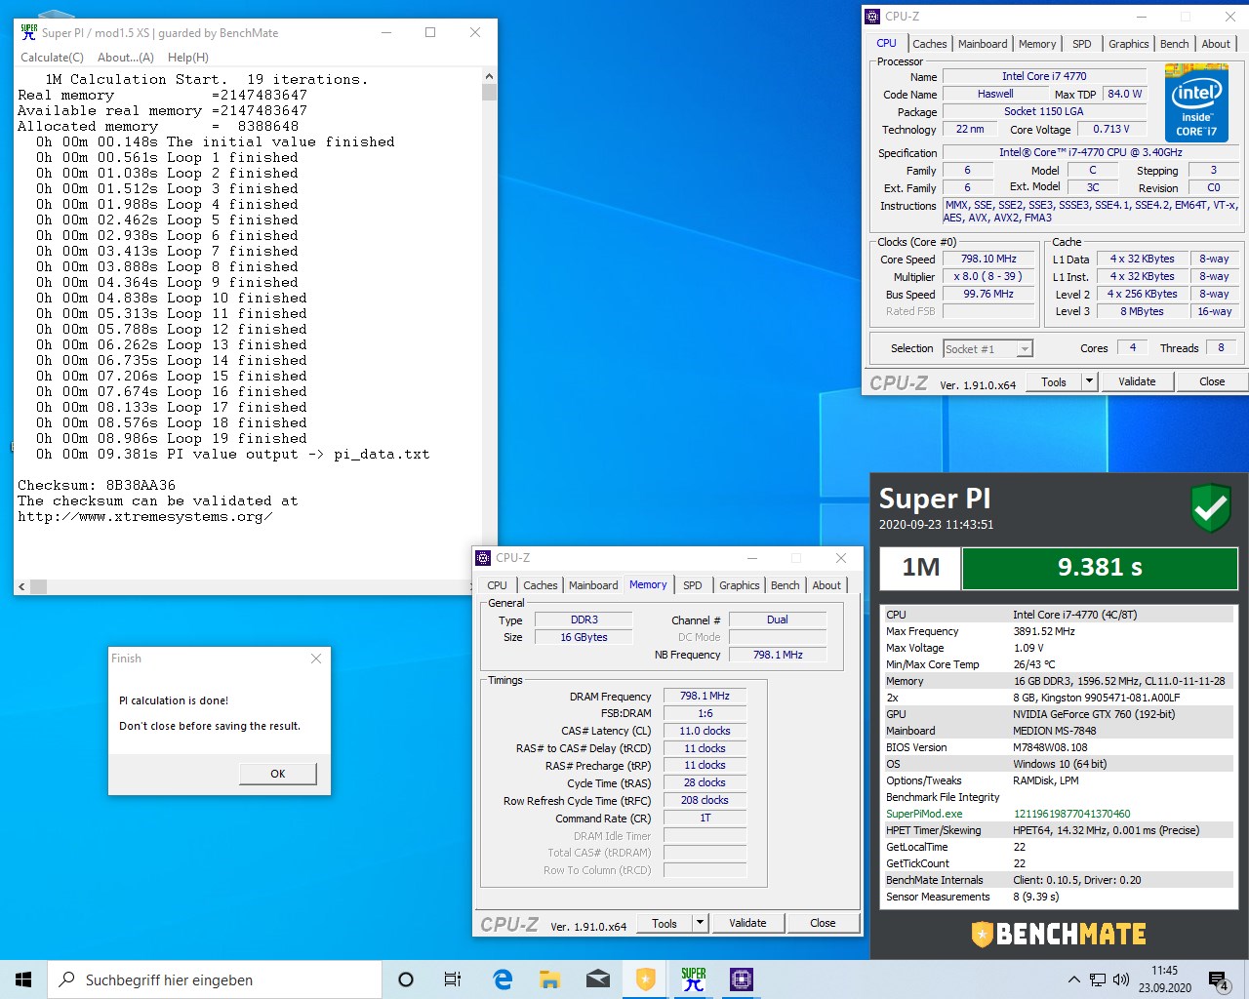Open Calculate(C) menu in Super PI
1249x999 pixels.
(52, 58)
